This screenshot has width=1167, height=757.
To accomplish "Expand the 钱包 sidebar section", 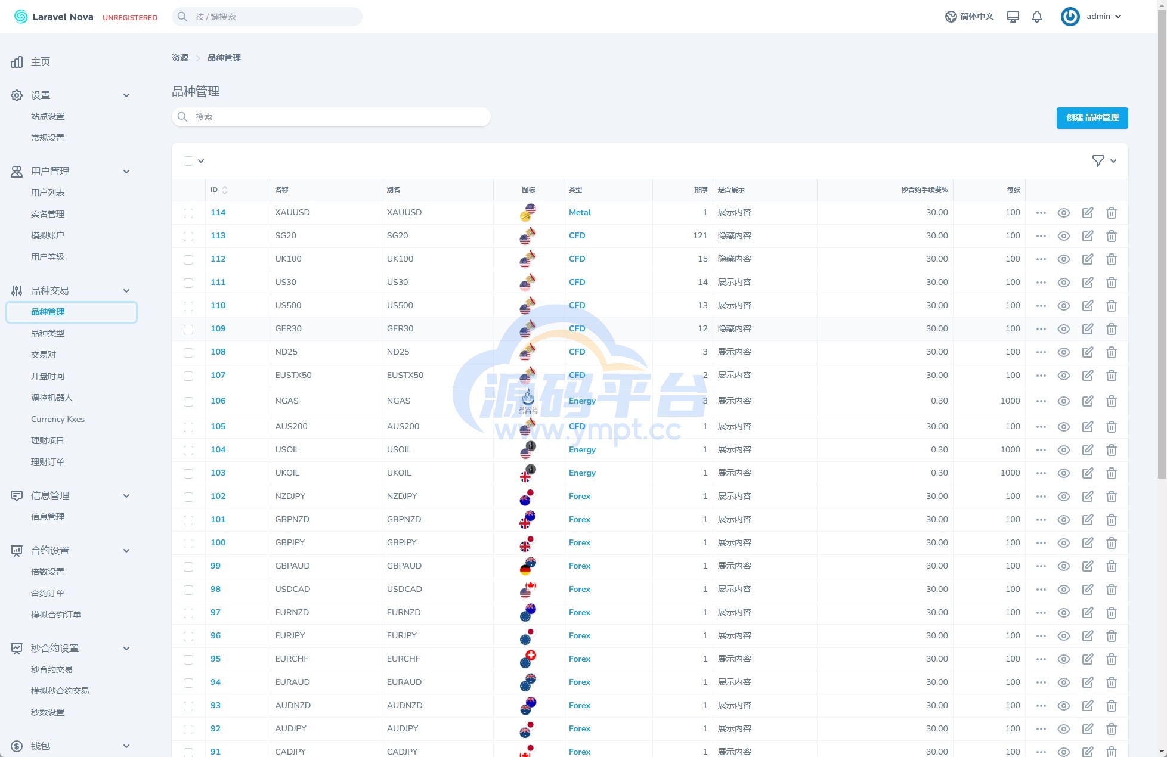I will 126,746.
